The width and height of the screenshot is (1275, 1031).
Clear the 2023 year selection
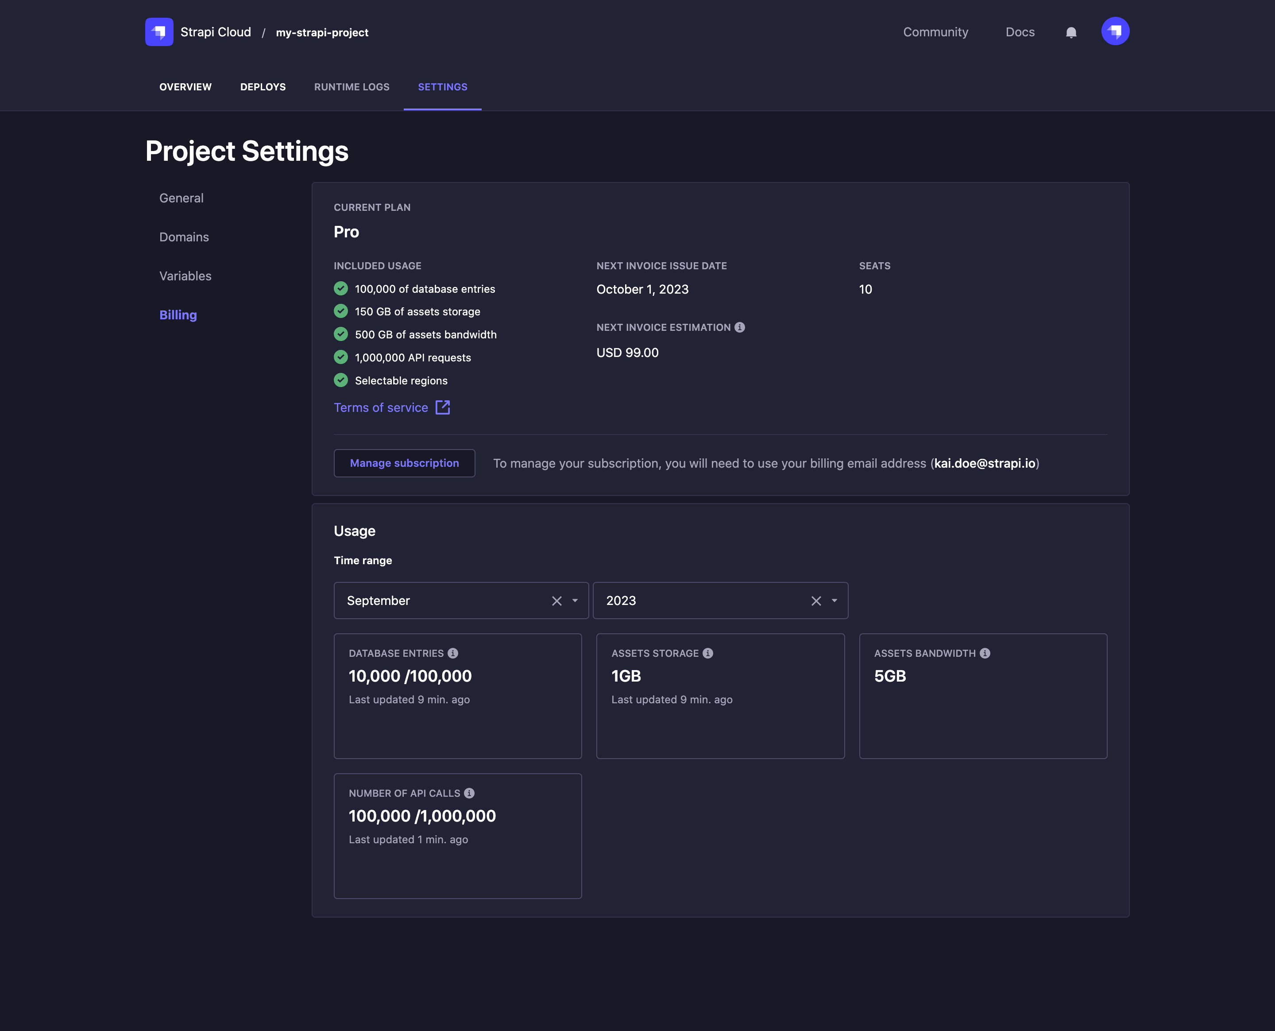click(815, 601)
